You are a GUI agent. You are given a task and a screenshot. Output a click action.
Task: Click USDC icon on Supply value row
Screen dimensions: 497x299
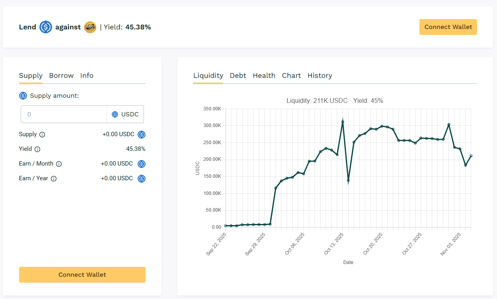click(142, 135)
